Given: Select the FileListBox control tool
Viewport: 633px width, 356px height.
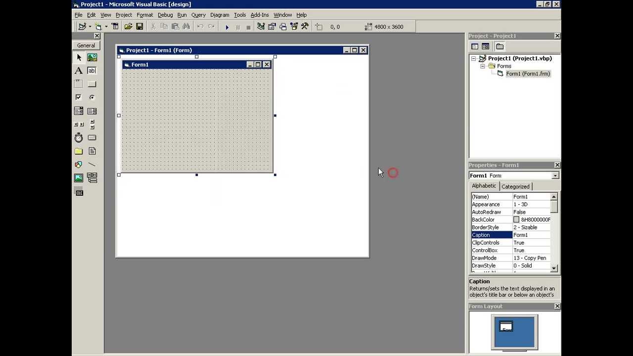Looking at the screenshot, I should pyautogui.click(x=92, y=151).
